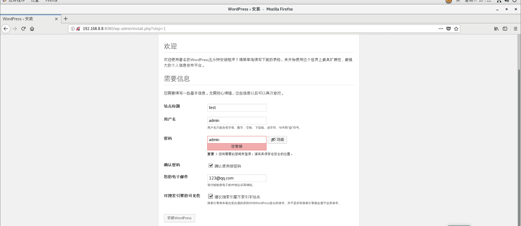Maximize the Firefox window

click(506, 9)
